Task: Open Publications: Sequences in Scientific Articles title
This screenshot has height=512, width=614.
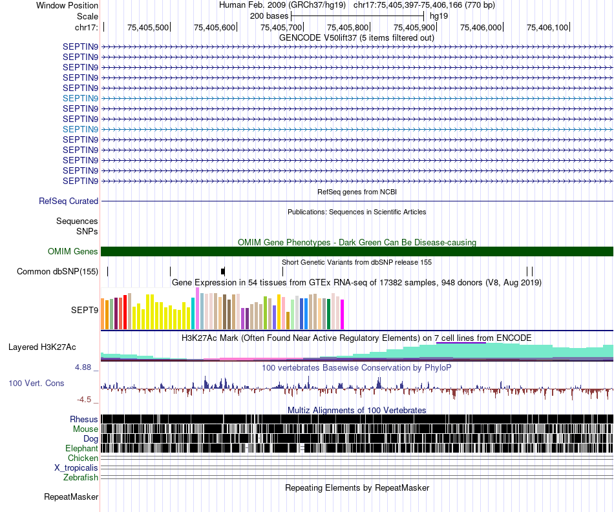Action: tap(357, 212)
